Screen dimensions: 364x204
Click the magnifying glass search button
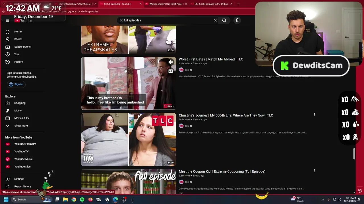[x=224, y=20]
